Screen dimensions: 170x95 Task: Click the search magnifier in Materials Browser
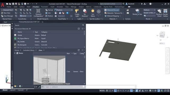pyautogui.click(x=83, y=25)
